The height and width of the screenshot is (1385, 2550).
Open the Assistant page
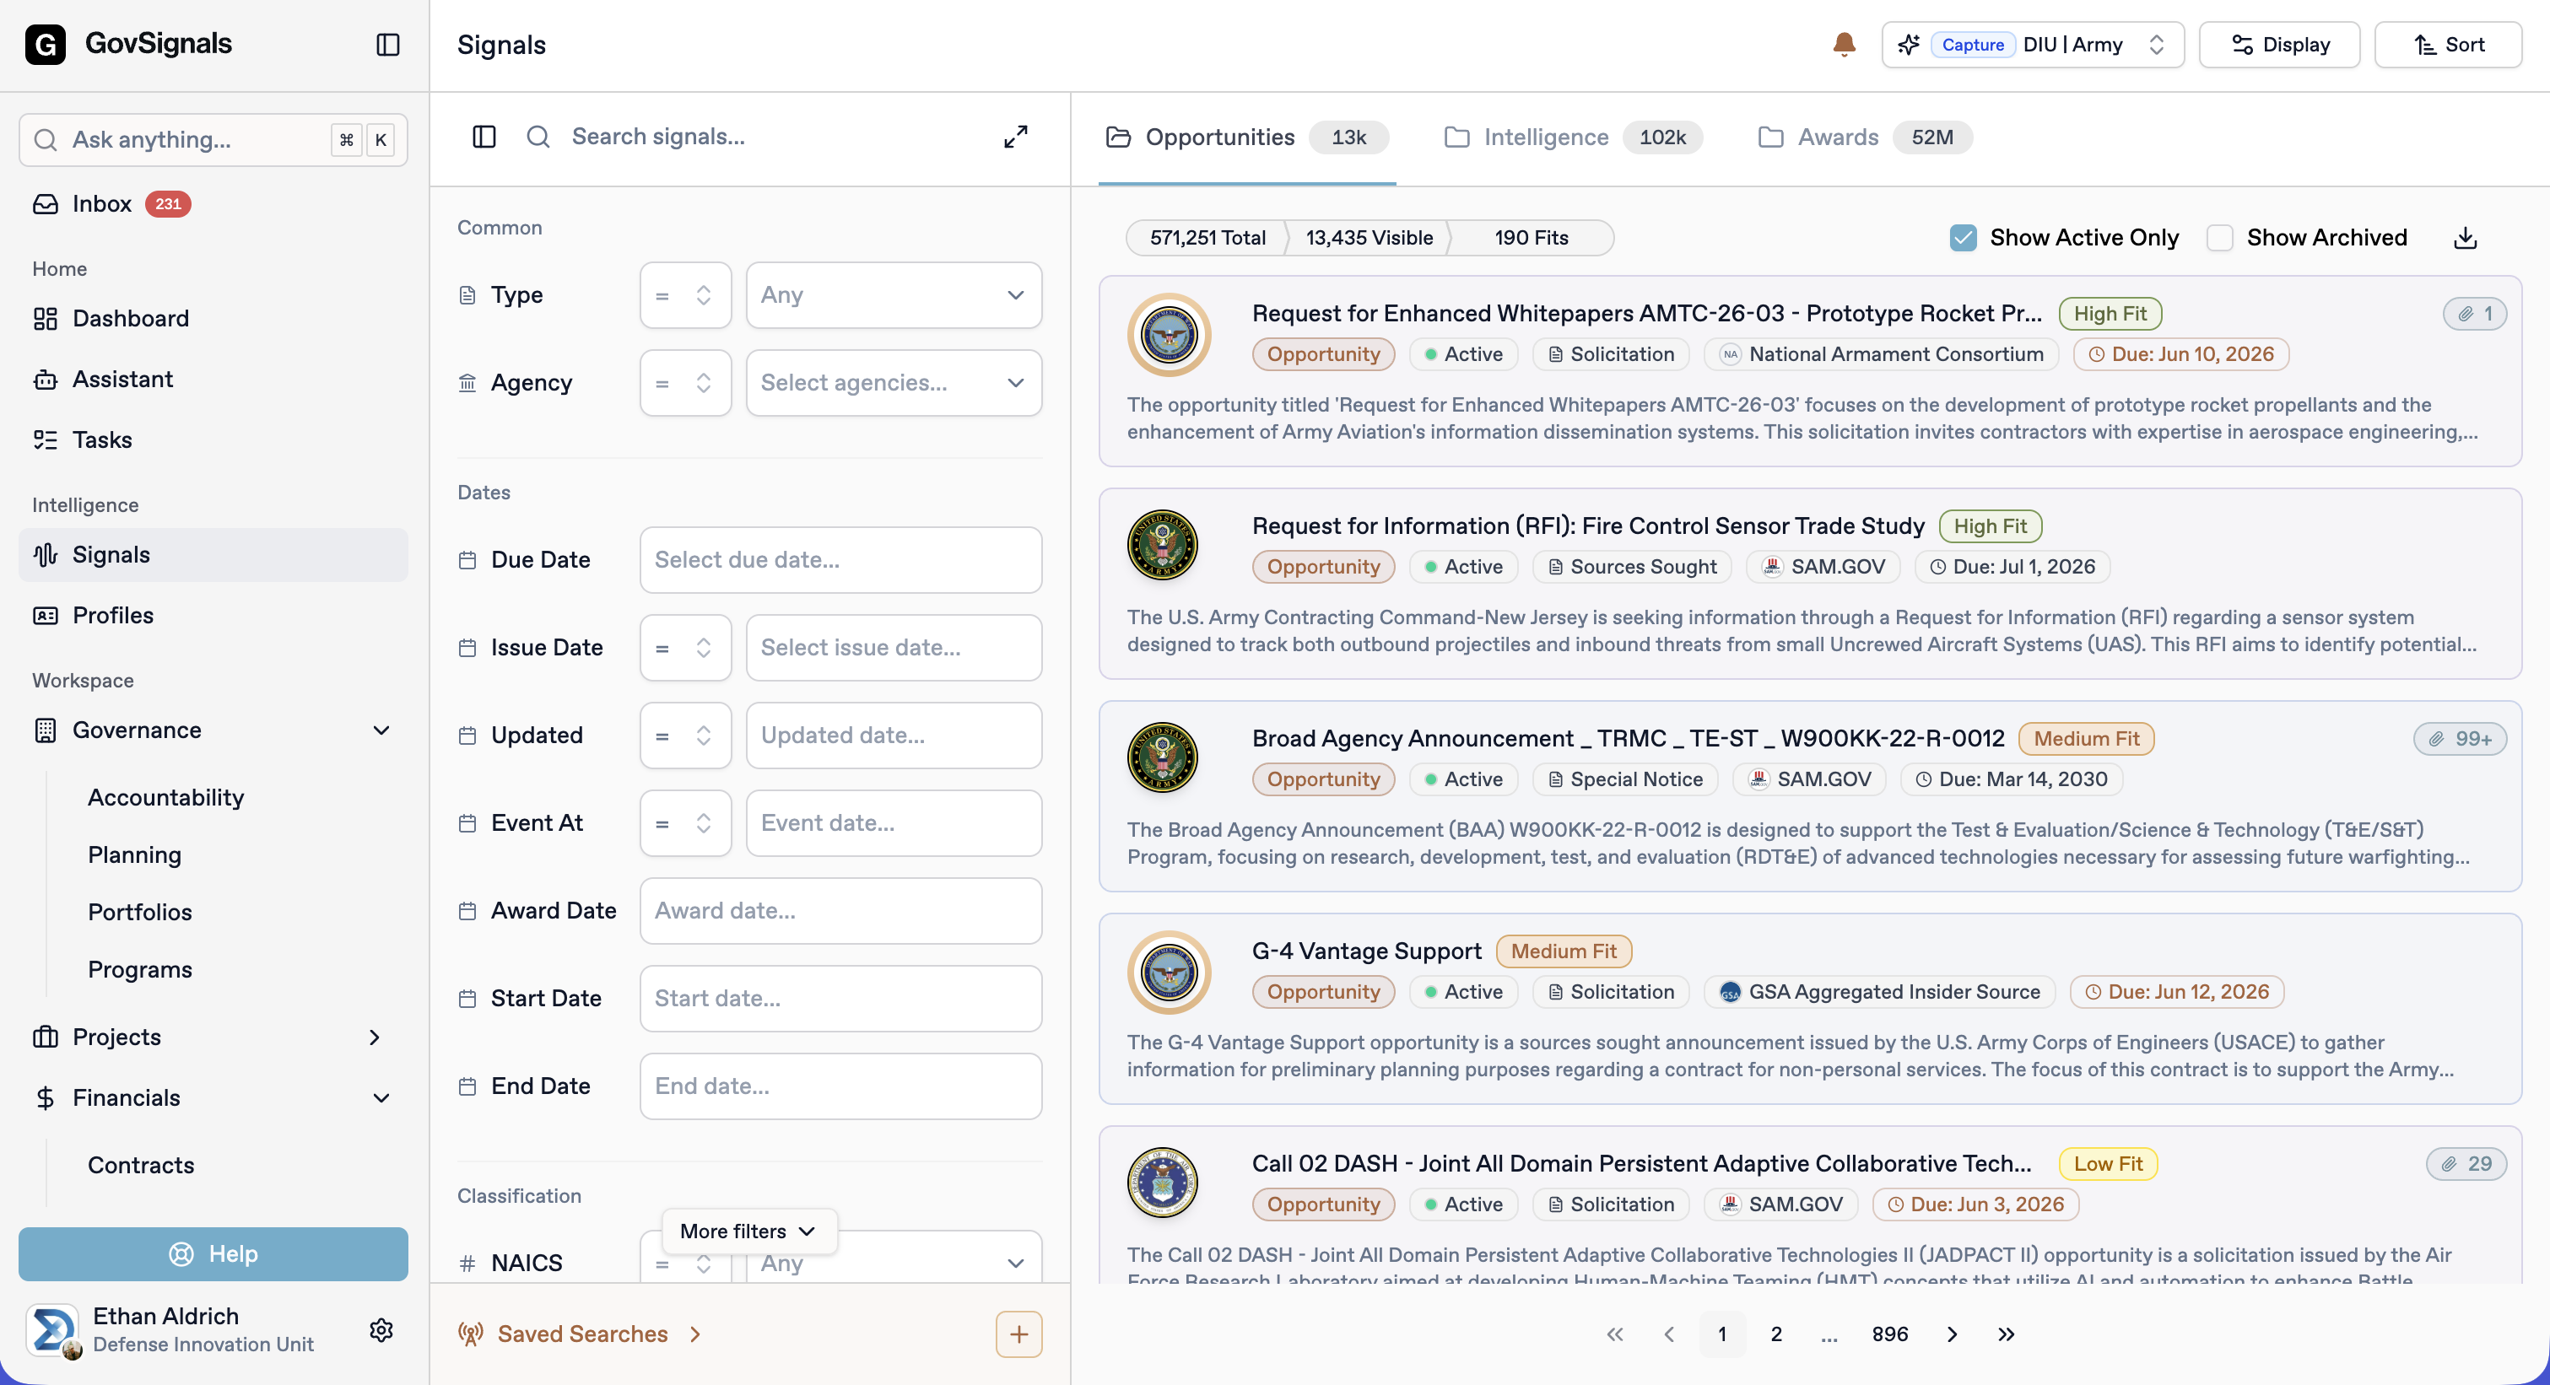213,379
